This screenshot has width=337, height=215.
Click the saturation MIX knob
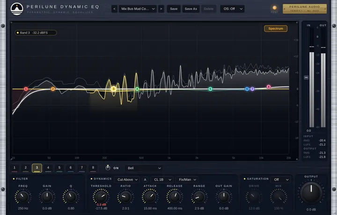click(x=278, y=197)
